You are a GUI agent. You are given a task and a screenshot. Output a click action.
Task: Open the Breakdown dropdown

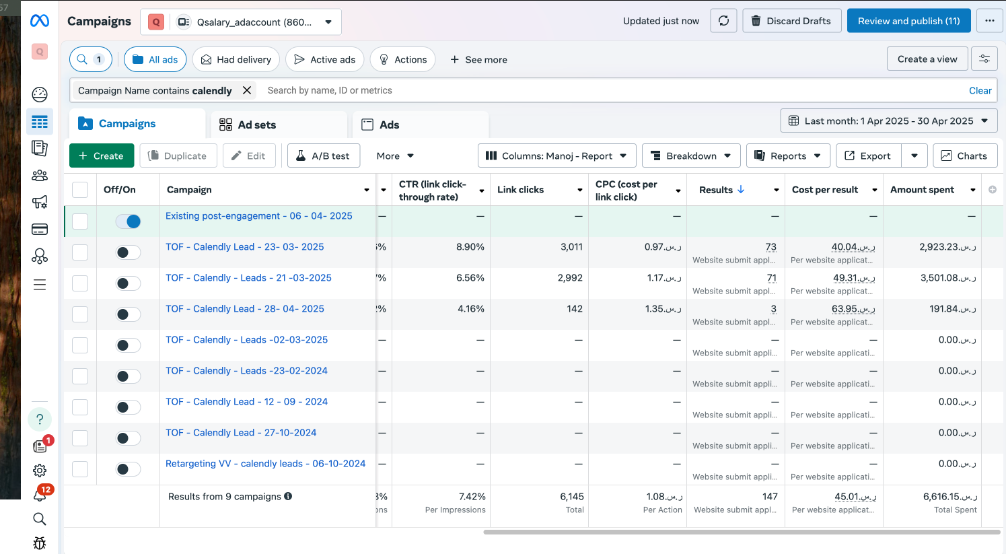pos(691,156)
